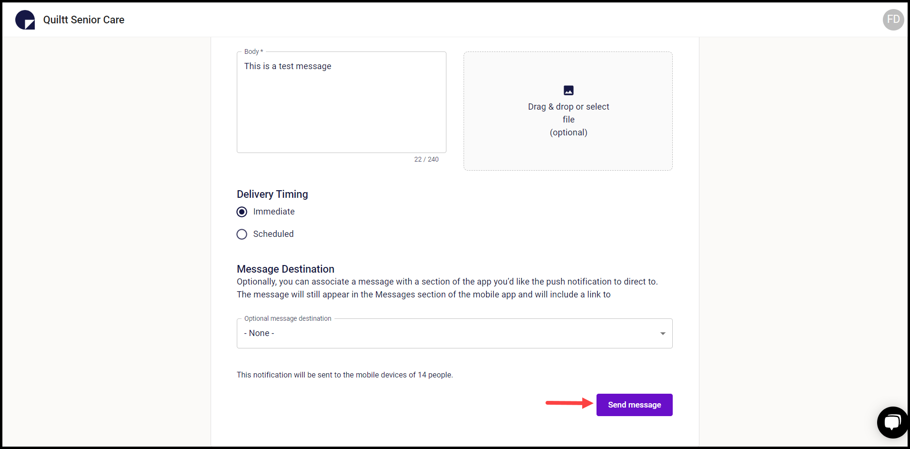Click the 'Optionally, you can associate' description
The height and width of the screenshot is (449, 910).
pyautogui.click(x=447, y=288)
